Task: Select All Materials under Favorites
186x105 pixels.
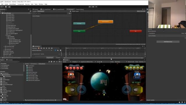Action: point(6,65)
